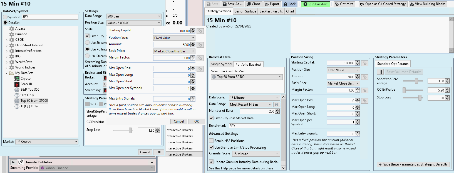Click the Lock strategy button
This screenshot has height=173, width=454.
pos(290,4)
